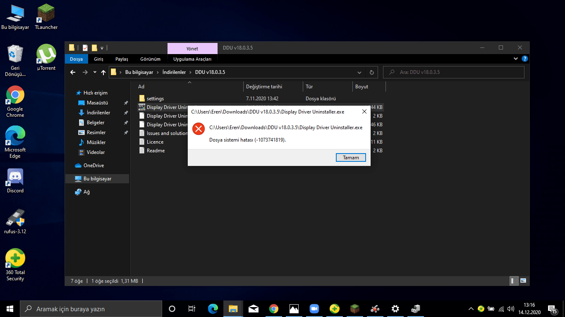Switch to the details view layout

[x=514, y=281]
